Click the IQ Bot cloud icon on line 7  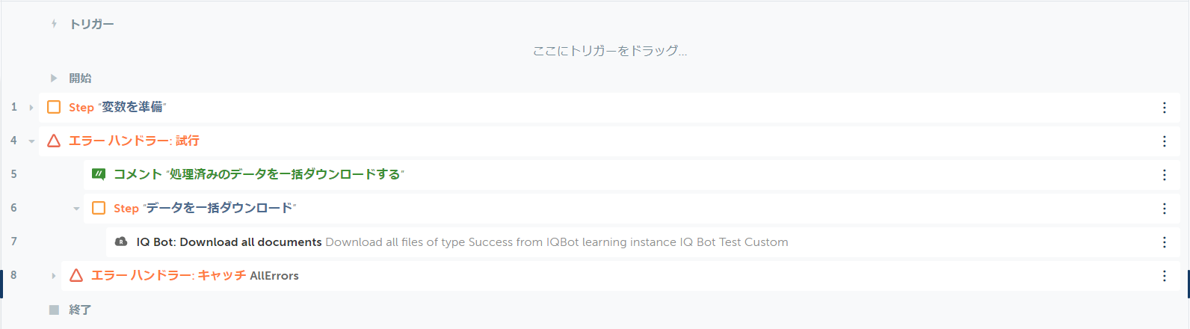(121, 242)
